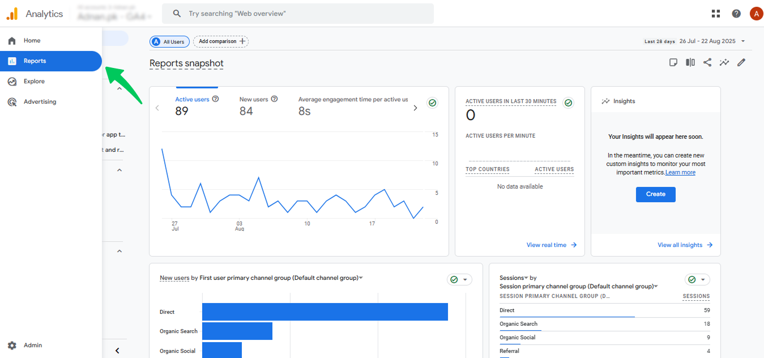Toggle the edit comparisons columns icon
Viewport: 764px width, 358px height.
pyautogui.click(x=690, y=62)
